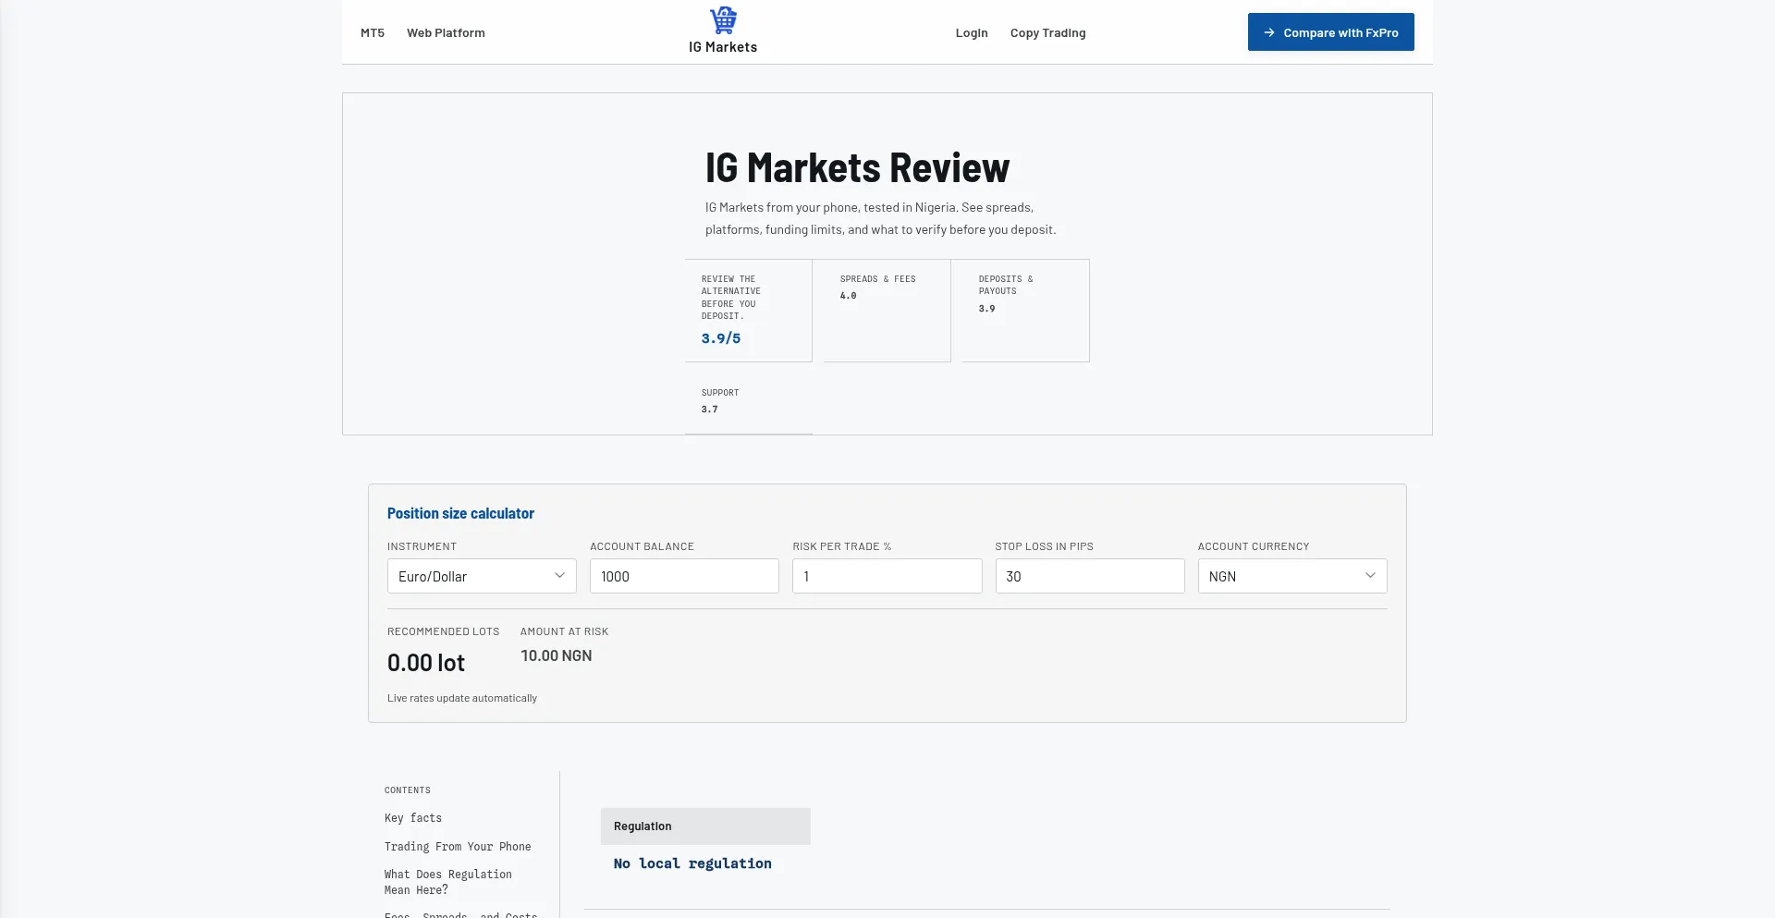The width and height of the screenshot is (1775, 918).
Task: Click the IG Markets Review heading
Action: coord(857,168)
